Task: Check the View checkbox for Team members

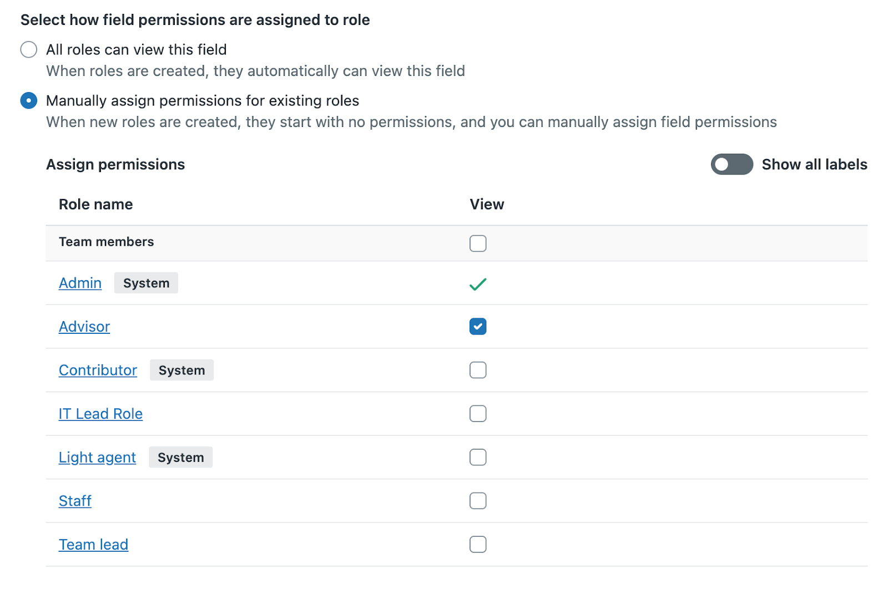Action: click(x=477, y=243)
